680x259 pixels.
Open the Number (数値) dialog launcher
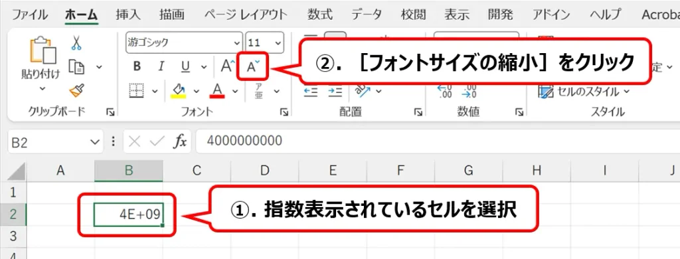click(x=519, y=112)
